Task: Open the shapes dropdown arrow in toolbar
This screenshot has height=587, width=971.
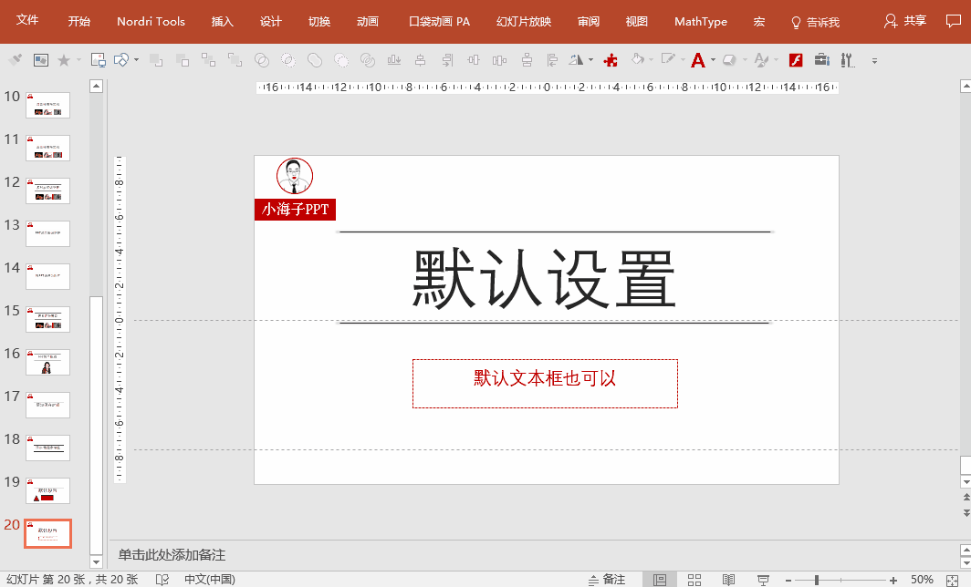Action: tap(136, 60)
